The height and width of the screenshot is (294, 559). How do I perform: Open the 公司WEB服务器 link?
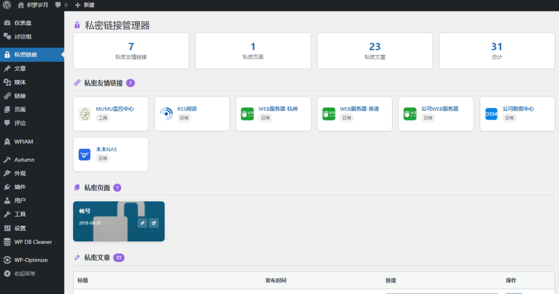point(439,109)
